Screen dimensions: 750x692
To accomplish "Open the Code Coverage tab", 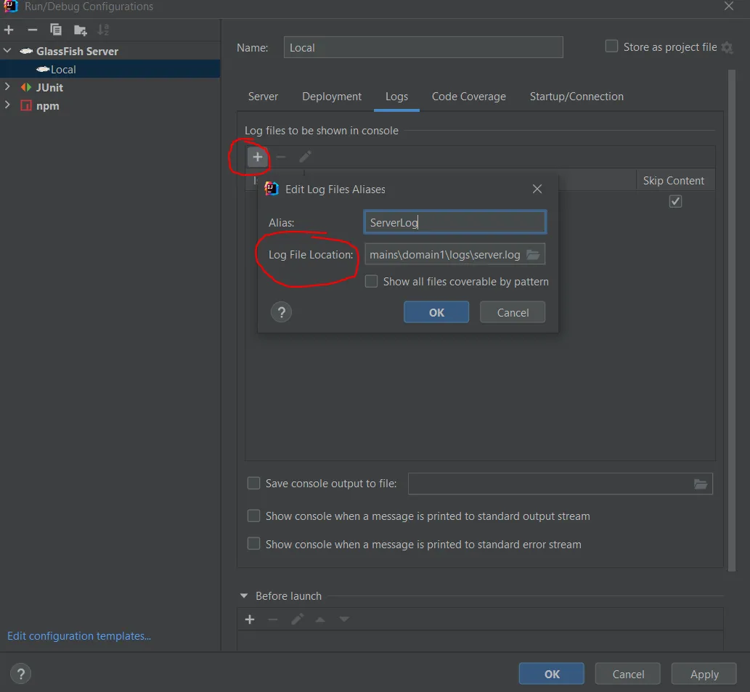I will tap(468, 97).
